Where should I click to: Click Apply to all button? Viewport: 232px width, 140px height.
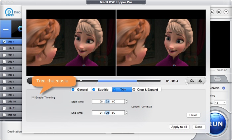pyautogui.click(x=179, y=127)
